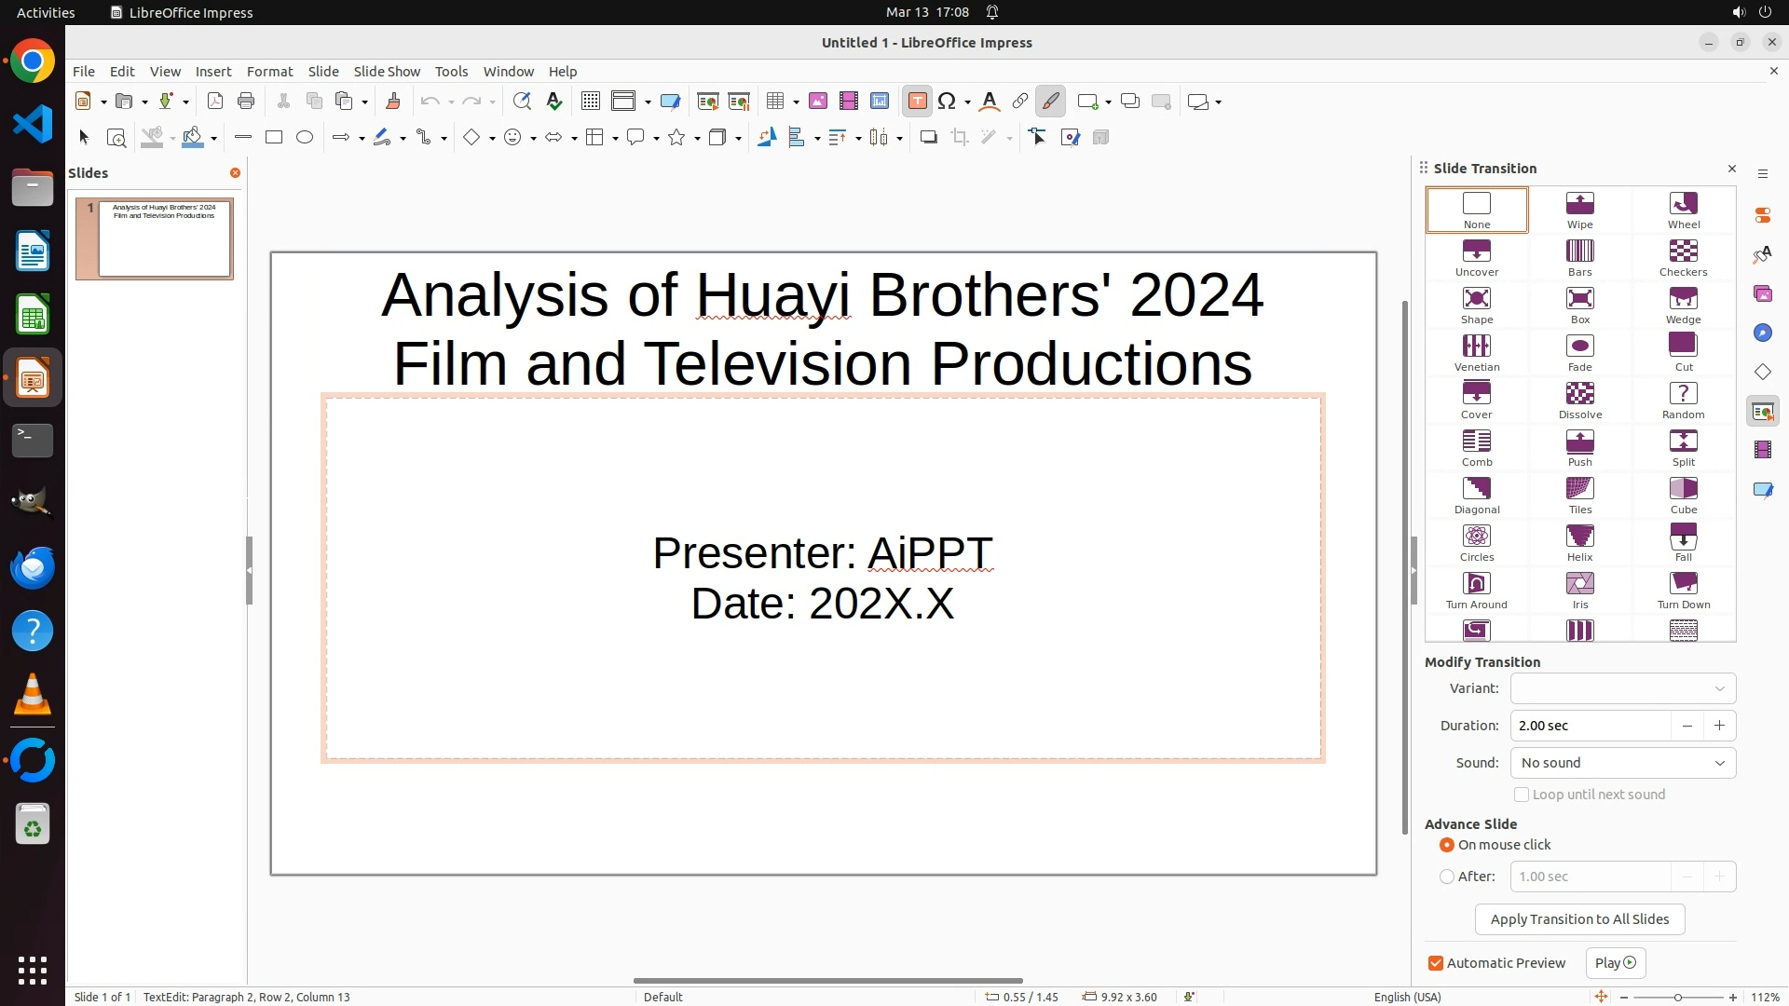Image resolution: width=1789 pixels, height=1006 pixels.
Task: Disable the Automatic Preview checkbox
Action: pyautogui.click(x=1435, y=963)
